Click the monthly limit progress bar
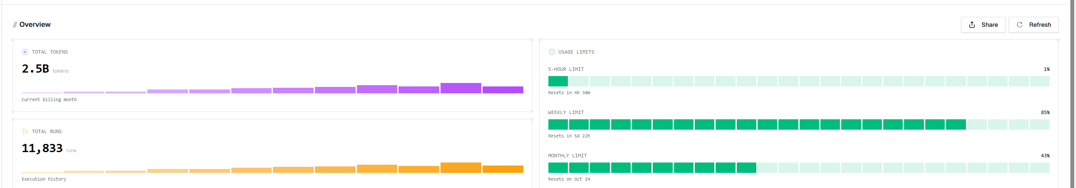The image size is (1076, 188). (x=799, y=168)
